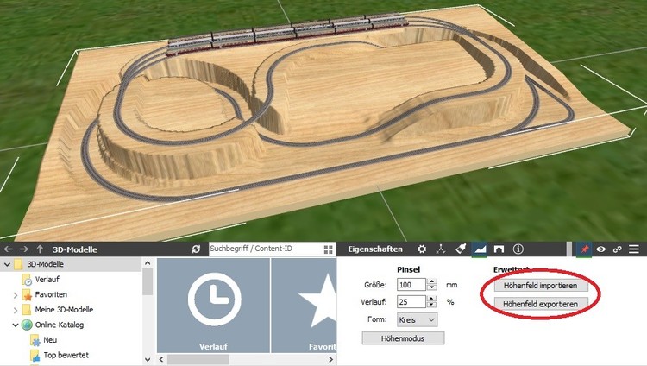Click the link chain icon
Screen dimensions: 647x366
618,249
